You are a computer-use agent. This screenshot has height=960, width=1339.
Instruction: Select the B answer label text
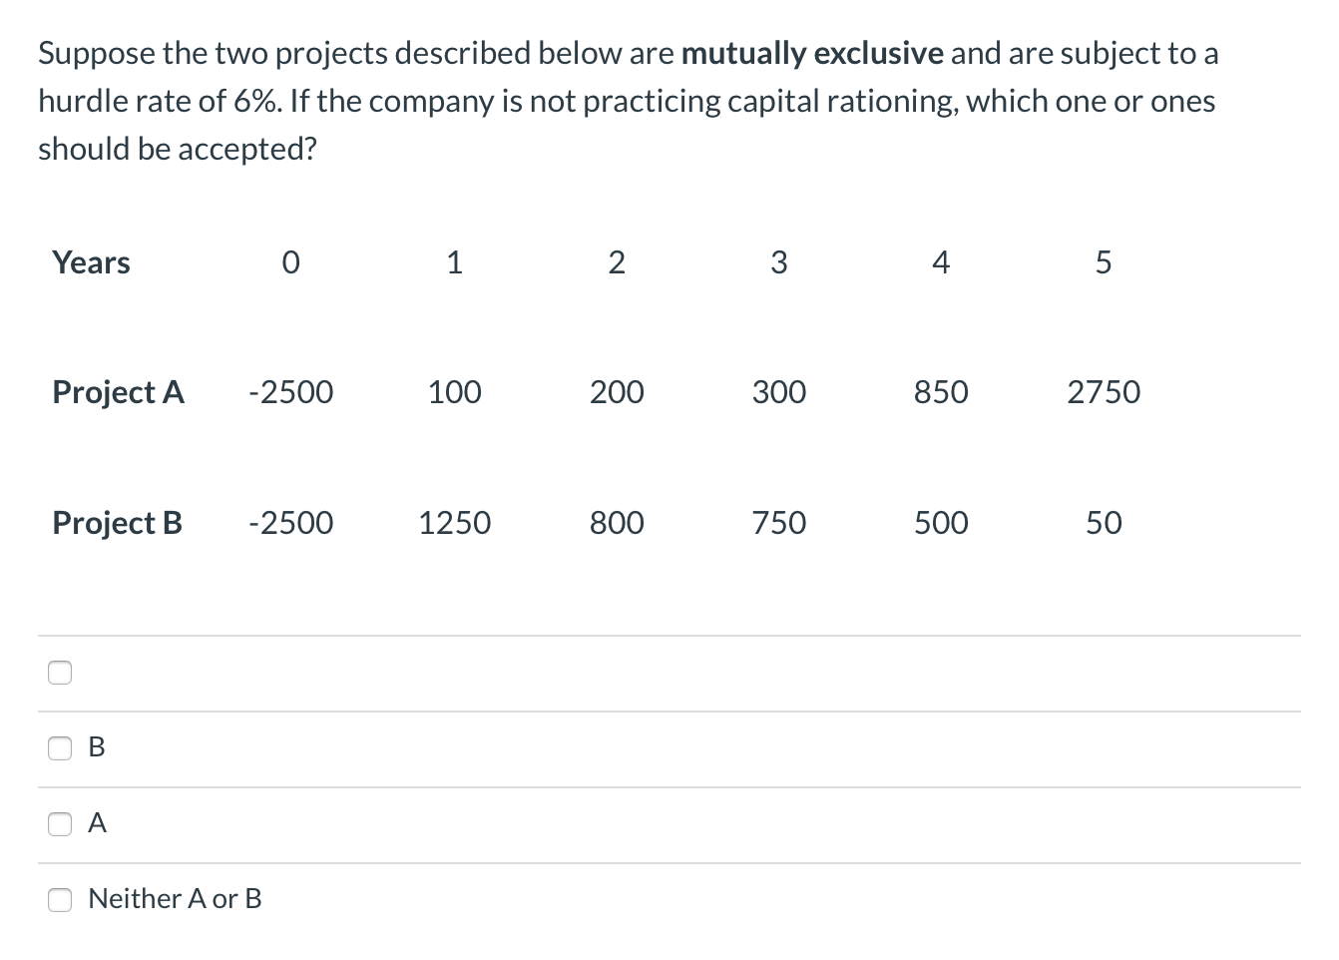(x=96, y=748)
